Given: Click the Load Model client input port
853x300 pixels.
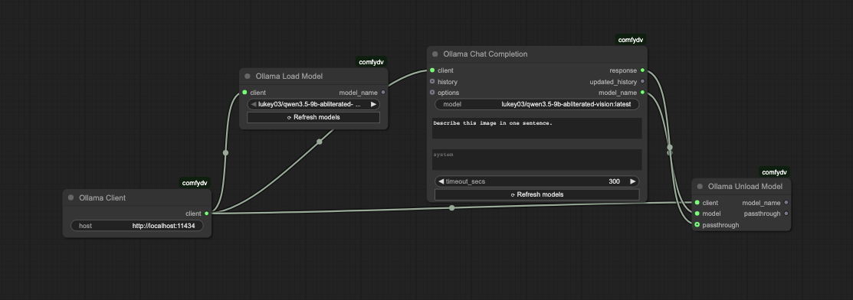Looking at the screenshot, I should coord(244,93).
